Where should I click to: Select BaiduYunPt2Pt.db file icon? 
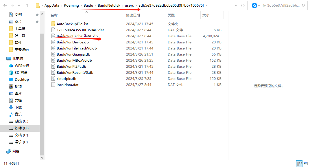pos(53,67)
